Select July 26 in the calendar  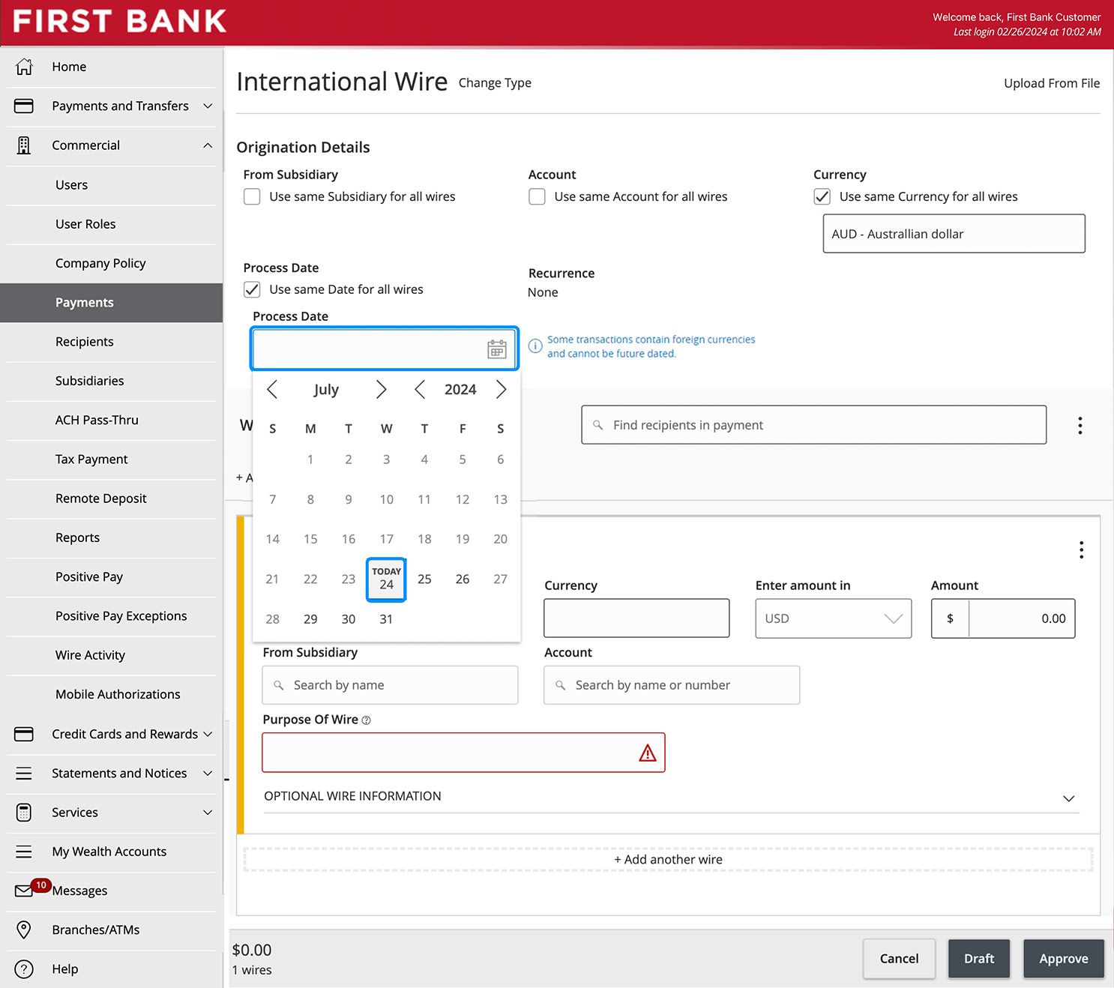pos(463,579)
